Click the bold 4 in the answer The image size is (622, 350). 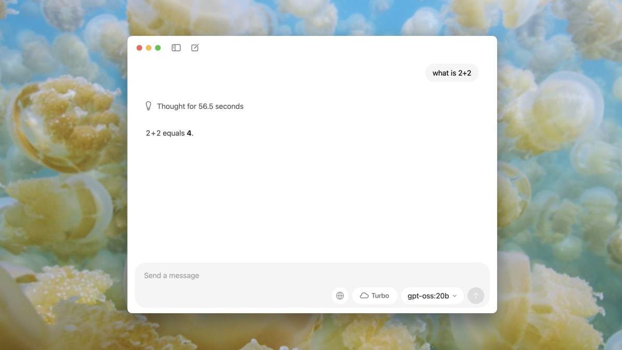point(189,133)
